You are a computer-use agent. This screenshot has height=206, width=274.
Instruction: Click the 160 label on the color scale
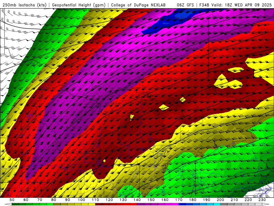(x=165, y=200)
